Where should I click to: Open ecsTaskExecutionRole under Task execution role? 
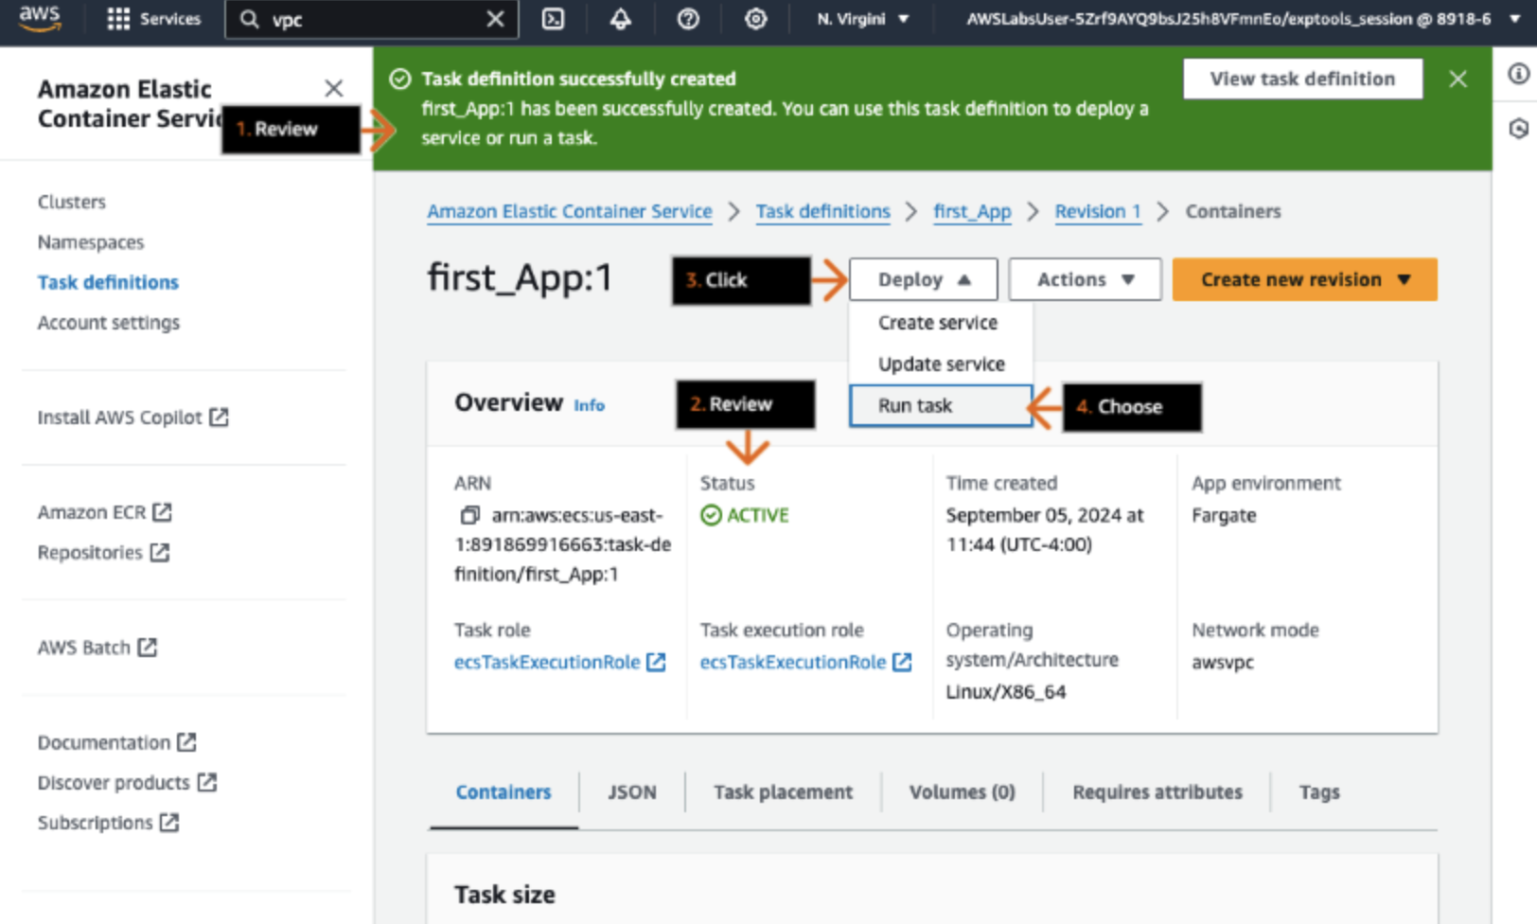click(806, 662)
